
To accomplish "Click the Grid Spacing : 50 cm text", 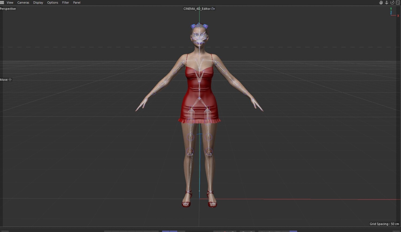I will [x=384, y=224].
